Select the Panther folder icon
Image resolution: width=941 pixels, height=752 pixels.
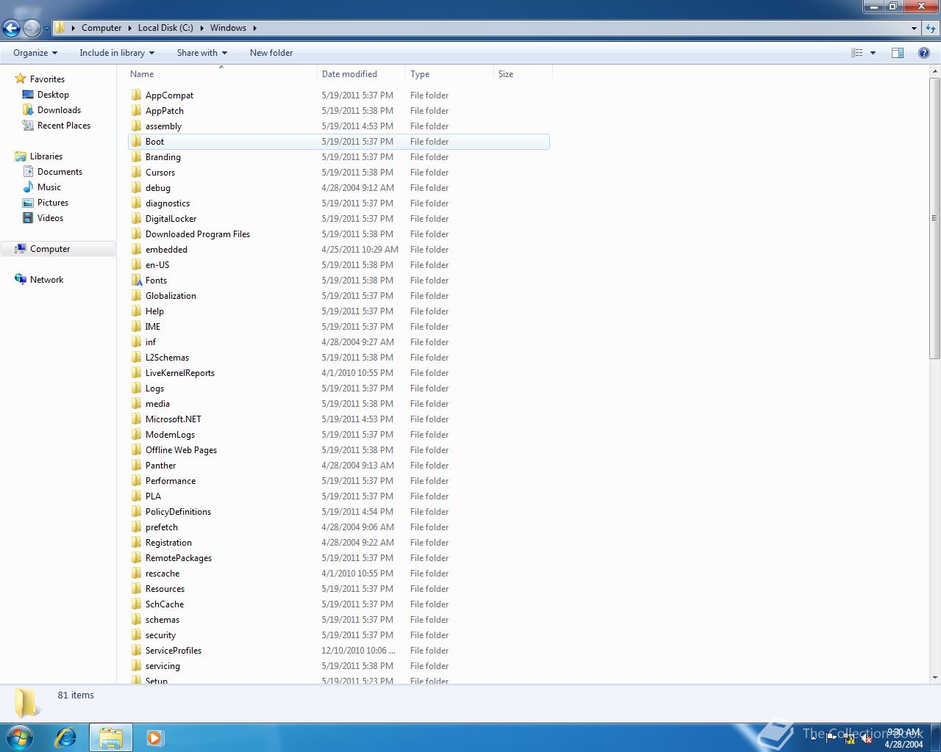point(136,466)
